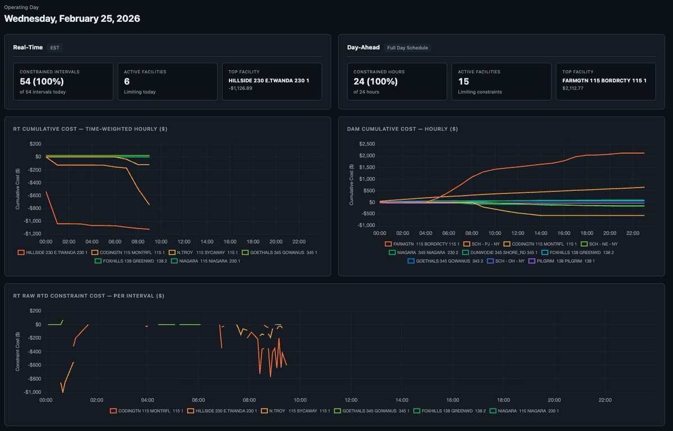This screenshot has width=673, height=431.
Task: Select the Day-Ahead section heading
Action: (x=363, y=48)
